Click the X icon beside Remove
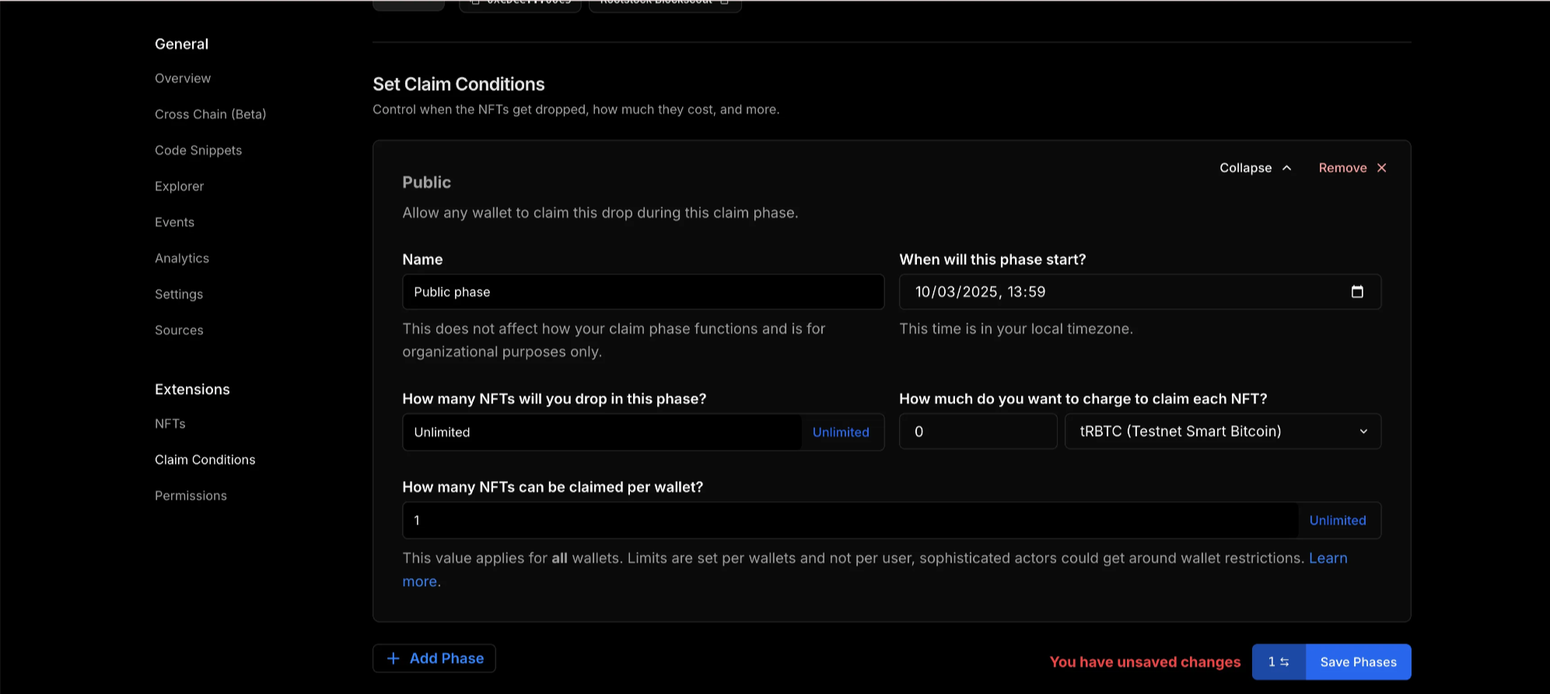This screenshot has width=1550, height=694. [1381, 168]
